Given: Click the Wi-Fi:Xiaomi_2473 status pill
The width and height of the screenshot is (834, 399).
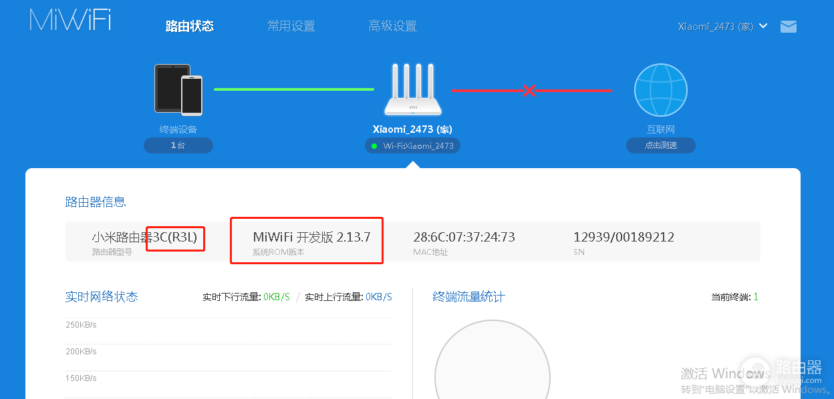Looking at the screenshot, I should point(412,145).
